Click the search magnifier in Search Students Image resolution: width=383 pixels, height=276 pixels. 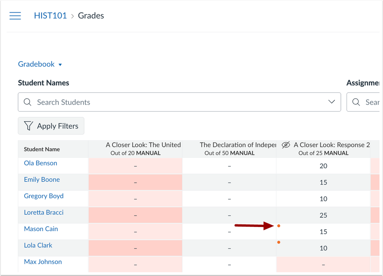tap(28, 102)
